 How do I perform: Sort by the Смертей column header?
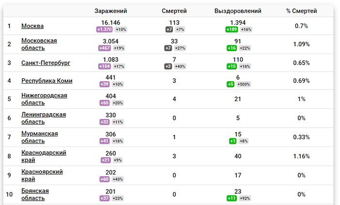pos(174,11)
